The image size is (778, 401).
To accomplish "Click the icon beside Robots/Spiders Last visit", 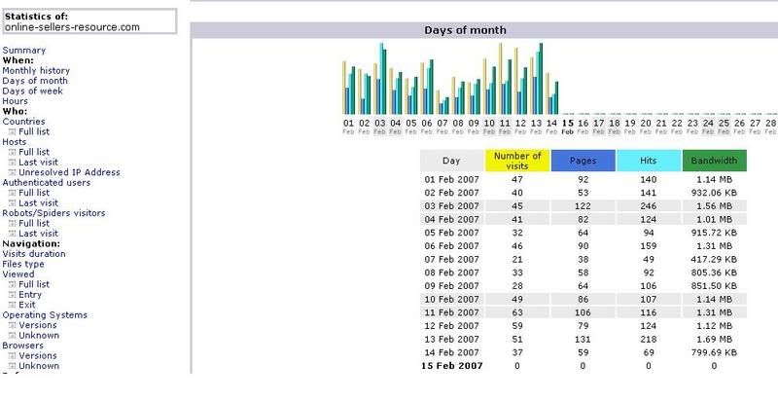I will click(x=12, y=234).
